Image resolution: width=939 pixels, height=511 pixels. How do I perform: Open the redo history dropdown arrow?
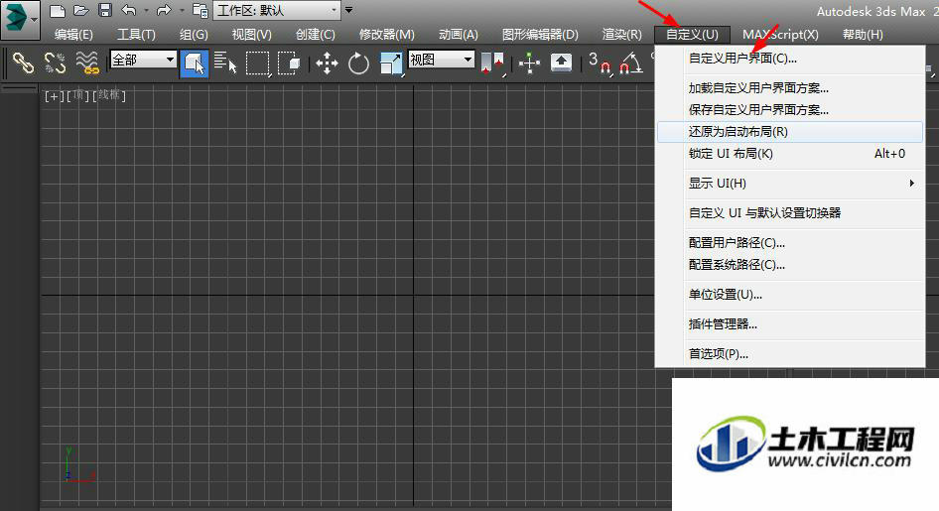tap(182, 11)
